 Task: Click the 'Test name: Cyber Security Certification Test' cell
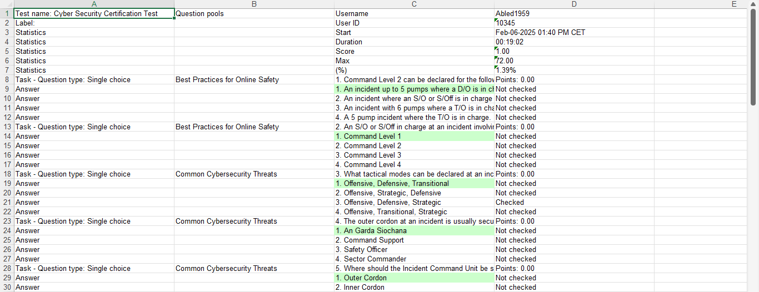click(x=94, y=13)
